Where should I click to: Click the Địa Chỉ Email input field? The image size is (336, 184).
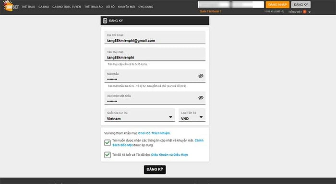point(155,37)
